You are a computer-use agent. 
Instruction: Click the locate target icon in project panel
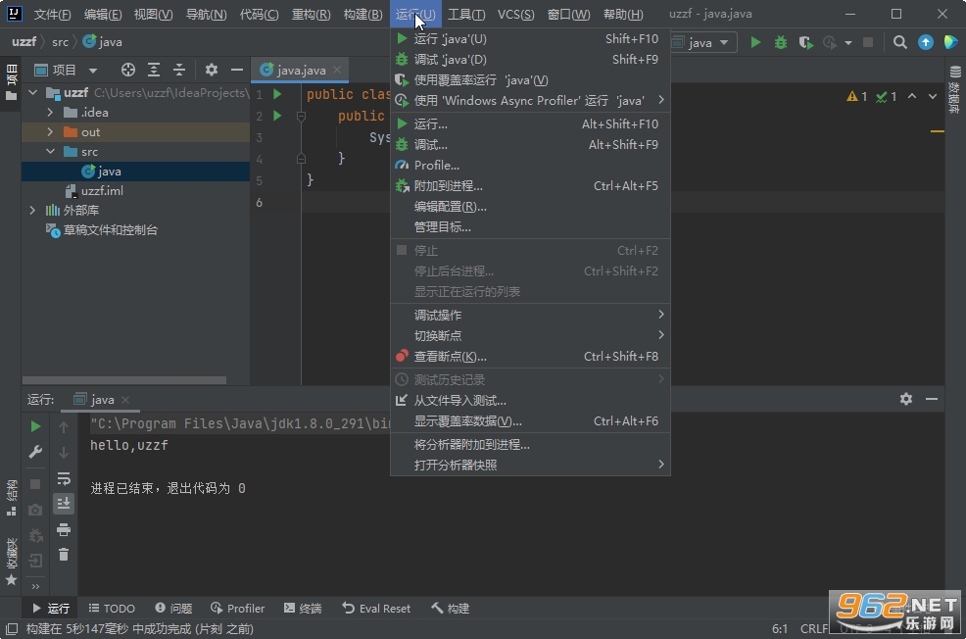(128, 70)
